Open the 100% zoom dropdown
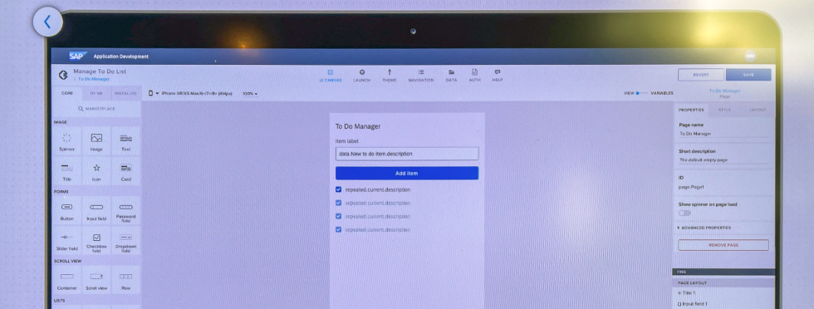This screenshot has width=814, height=309. (x=250, y=94)
